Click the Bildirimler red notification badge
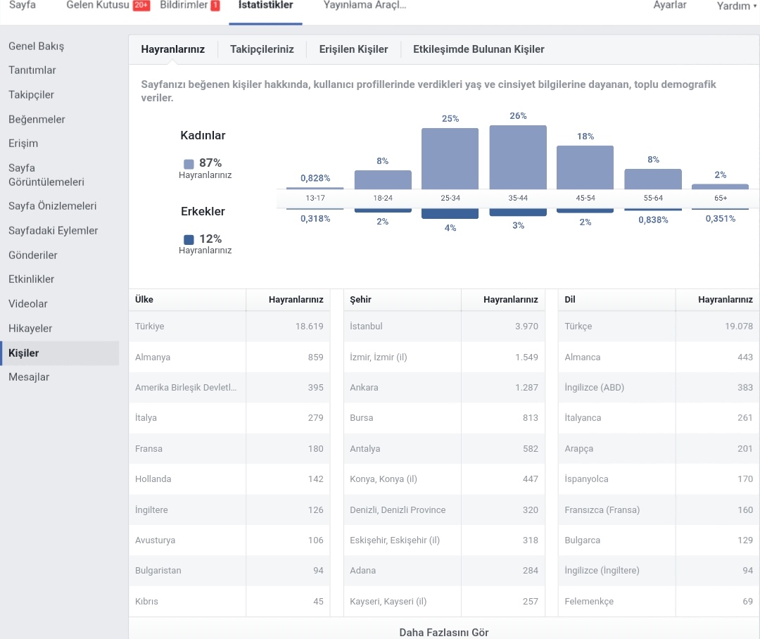Screen dimensions: 760x639 [215, 6]
